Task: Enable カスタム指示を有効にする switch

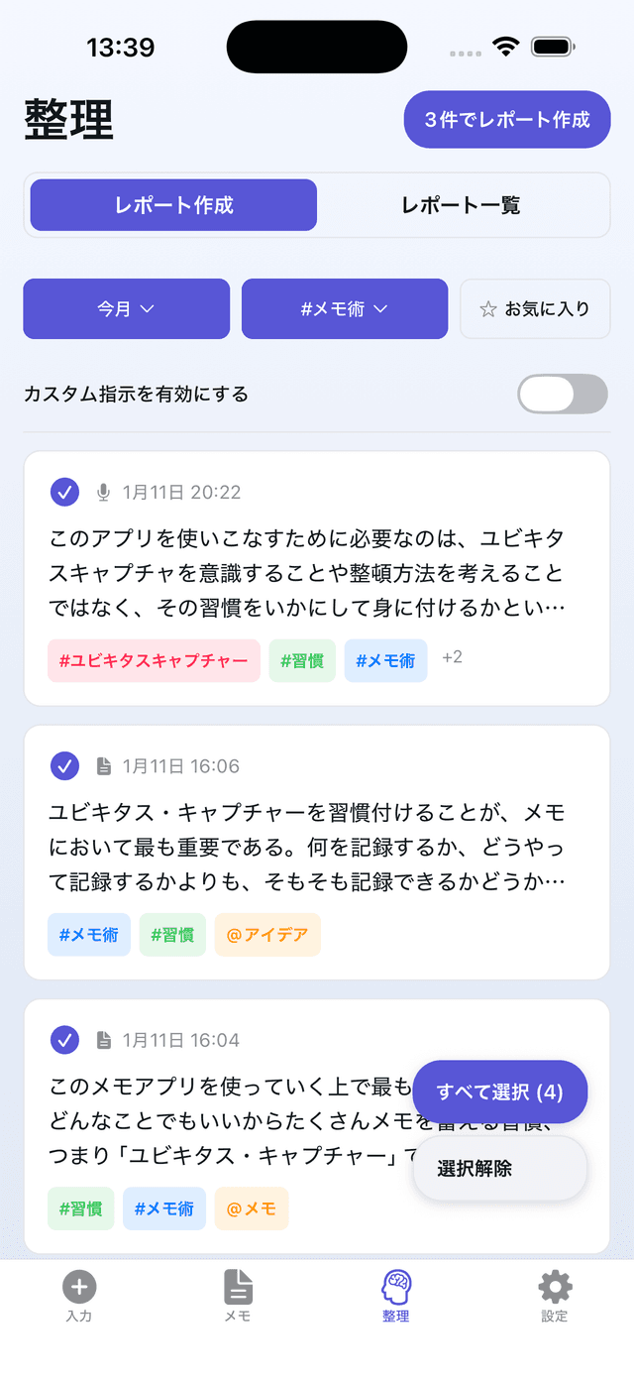Action: click(562, 394)
